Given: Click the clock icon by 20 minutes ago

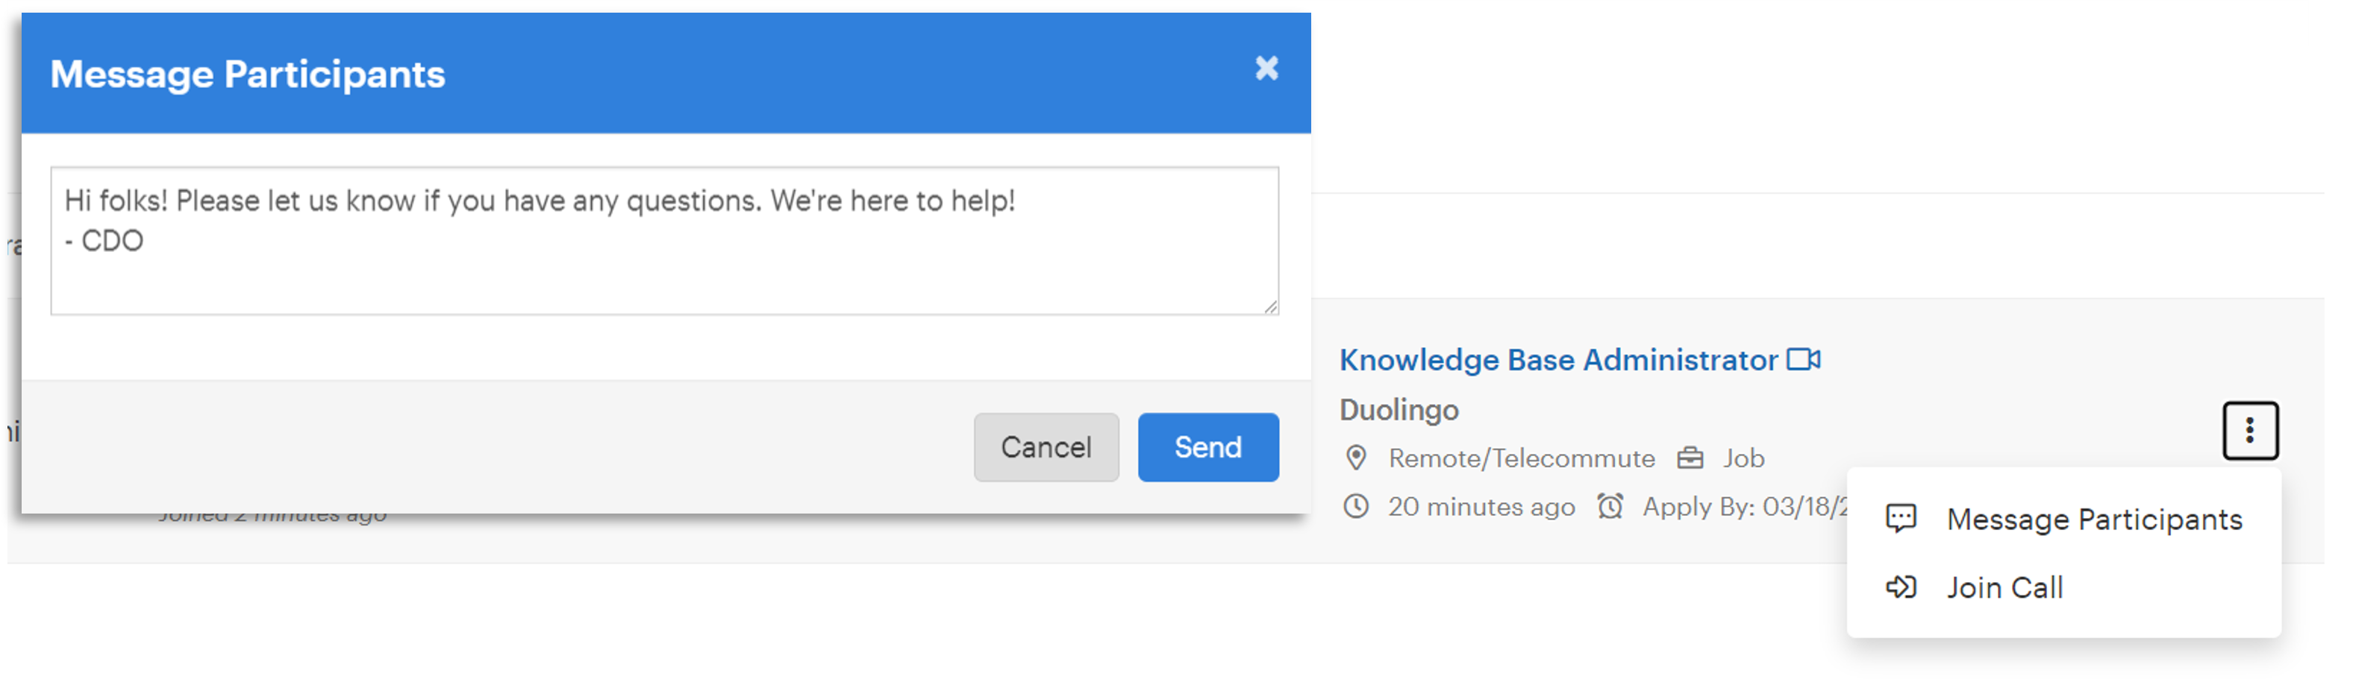Looking at the screenshot, I should pos(1355,506).
